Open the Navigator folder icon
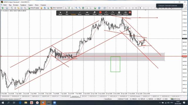Image resolution: width=188 pixels, height=105 pixels. point(18,8)
